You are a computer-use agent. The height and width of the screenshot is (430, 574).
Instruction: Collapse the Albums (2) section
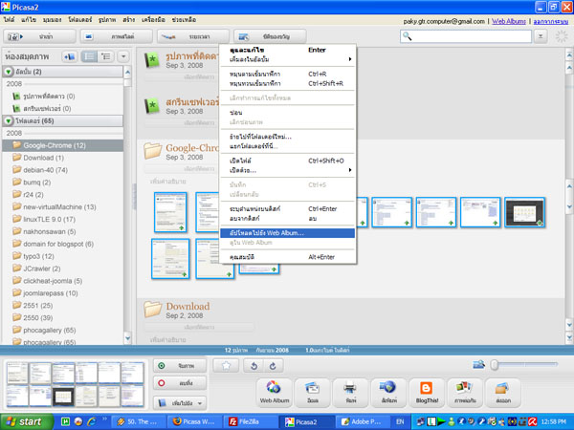pyautogui.click(x=8, y=72)
